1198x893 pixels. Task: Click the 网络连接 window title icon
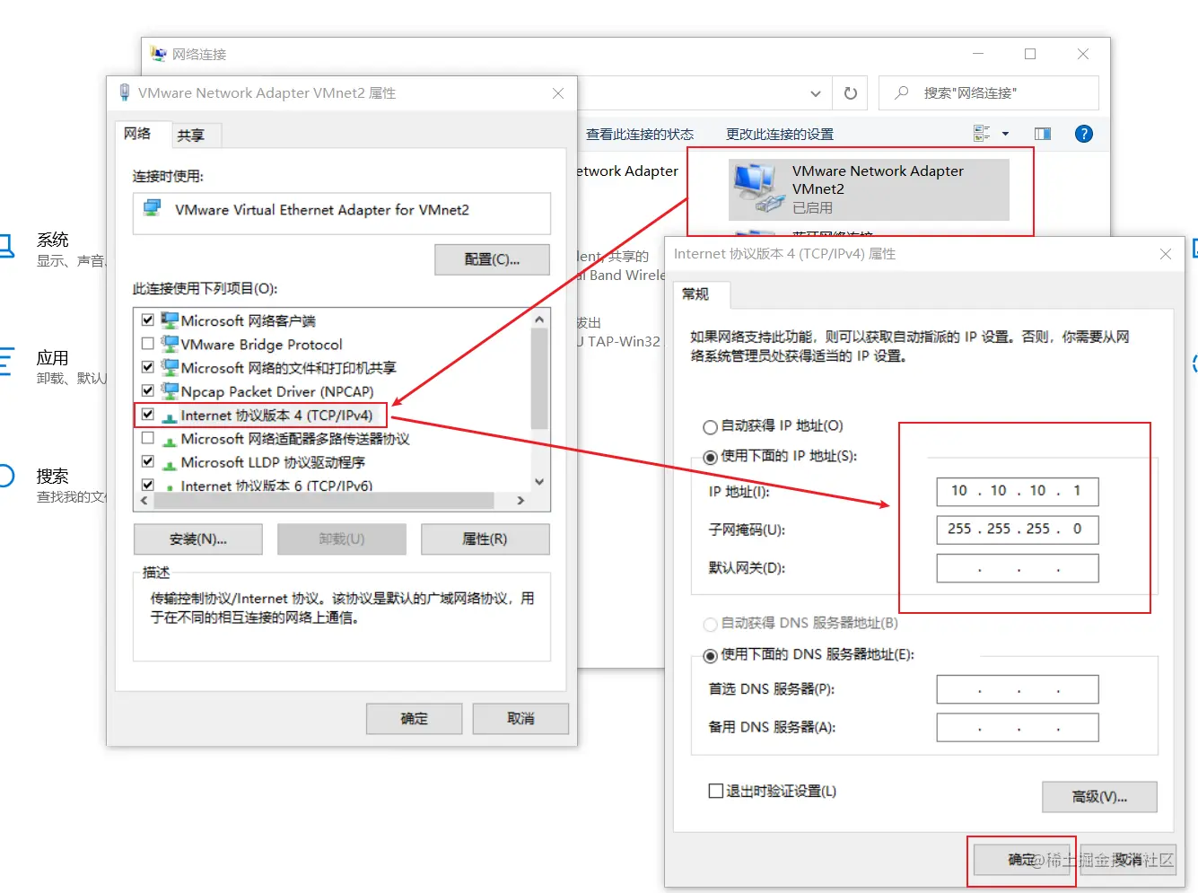[x=159, y=54]
